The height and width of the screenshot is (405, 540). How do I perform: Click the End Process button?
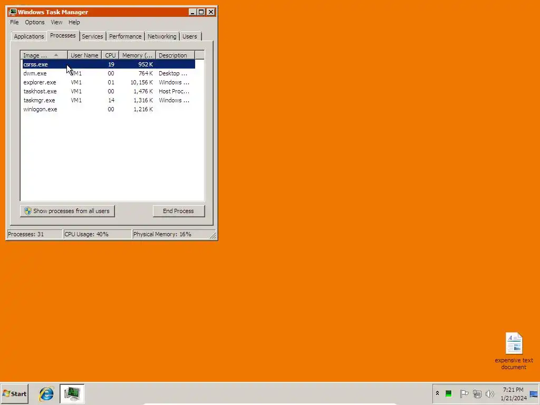pyautogui.click(x=179, y=211)
